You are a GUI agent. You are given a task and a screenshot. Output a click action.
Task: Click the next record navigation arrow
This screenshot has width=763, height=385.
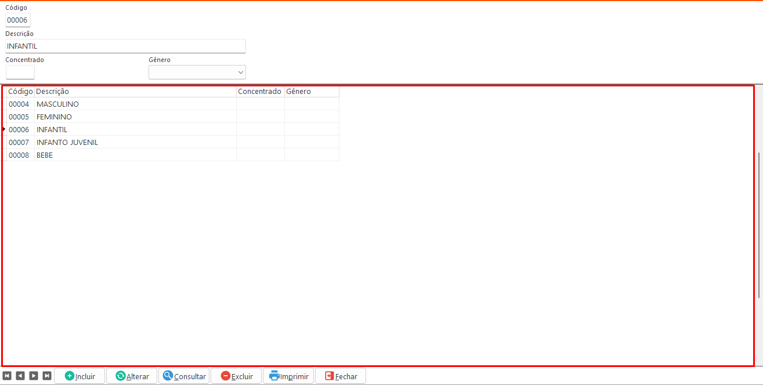tap(34, 376)
